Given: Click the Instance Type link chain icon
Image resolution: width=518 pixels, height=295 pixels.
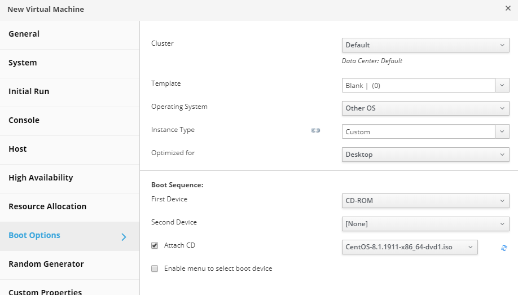Looking at the screenshot, I should tap(315, 130).
